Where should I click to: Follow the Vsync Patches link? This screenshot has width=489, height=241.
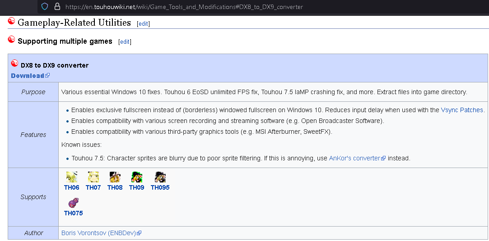462,110
